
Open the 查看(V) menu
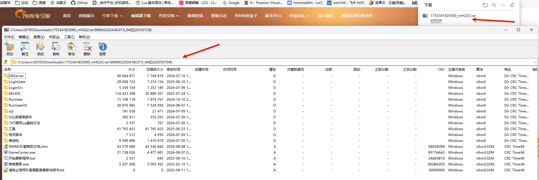pyautogui.click(x=39, y=37)
